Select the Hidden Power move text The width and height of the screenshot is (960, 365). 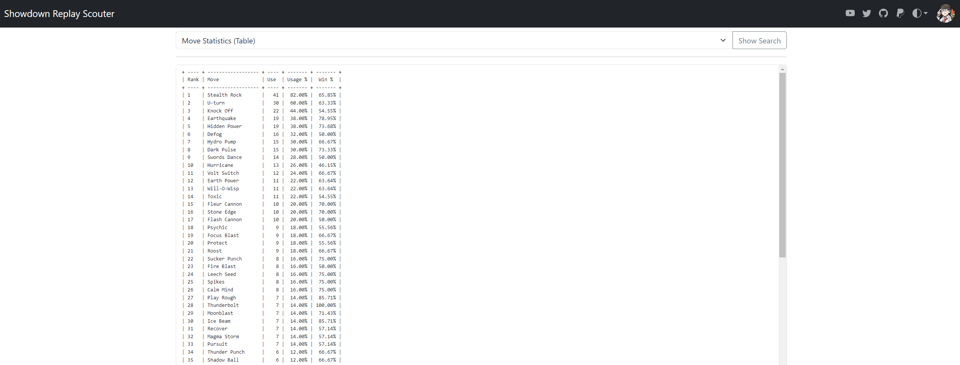pyautogui.click(x=224, y=126)
